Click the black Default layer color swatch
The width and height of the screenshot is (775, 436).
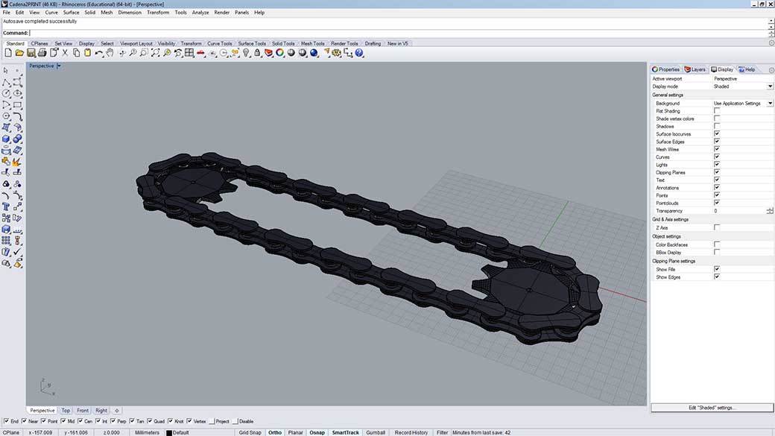point(169,433)
